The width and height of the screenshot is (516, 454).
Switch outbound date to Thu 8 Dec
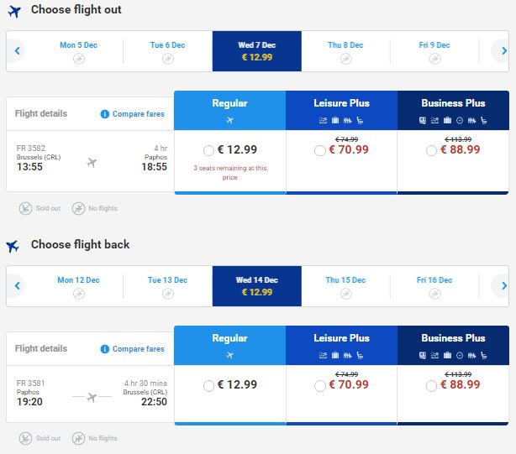click(x=345, y=51)
